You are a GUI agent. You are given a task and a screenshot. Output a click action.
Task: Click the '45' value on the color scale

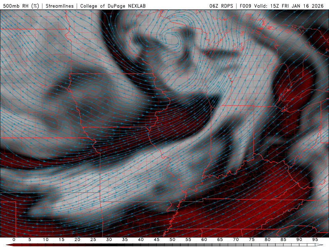pos(157,240)
